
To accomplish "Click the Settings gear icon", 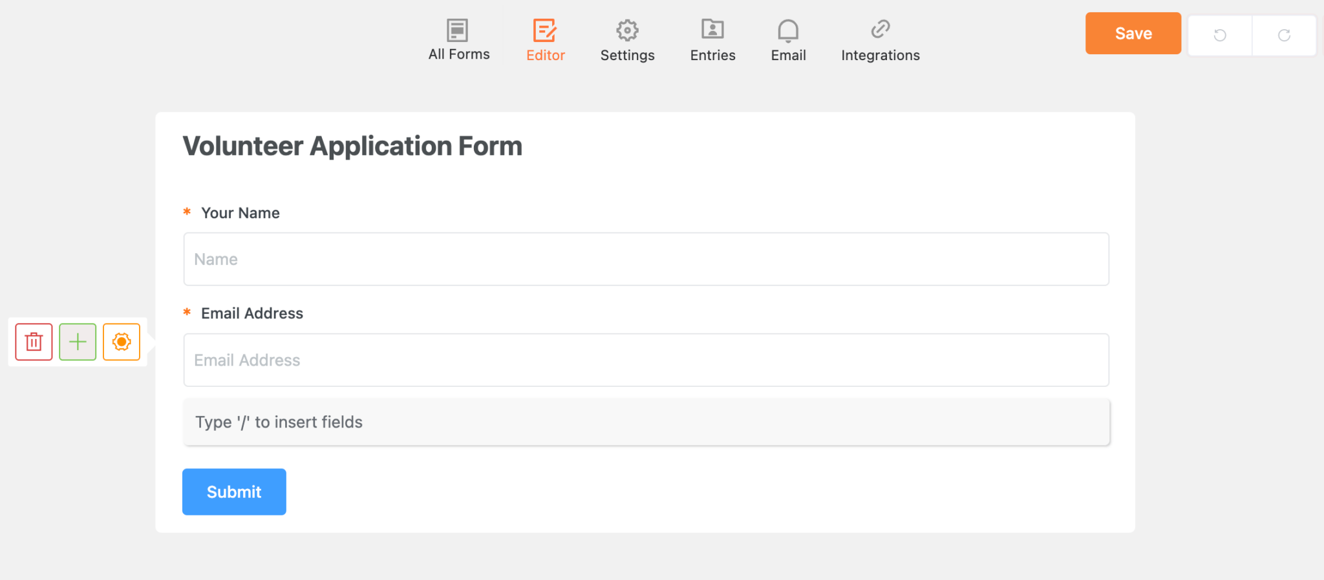I will tap(626, 30).
